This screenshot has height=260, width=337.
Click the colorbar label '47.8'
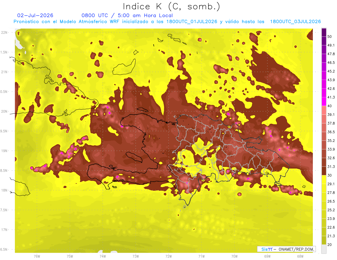point(331,54)
